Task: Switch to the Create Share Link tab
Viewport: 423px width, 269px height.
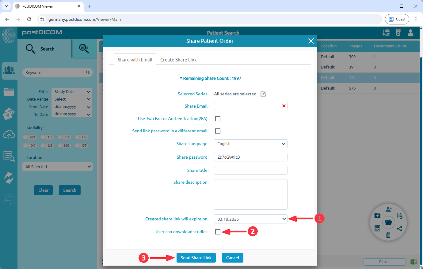Action: [178, 60]
